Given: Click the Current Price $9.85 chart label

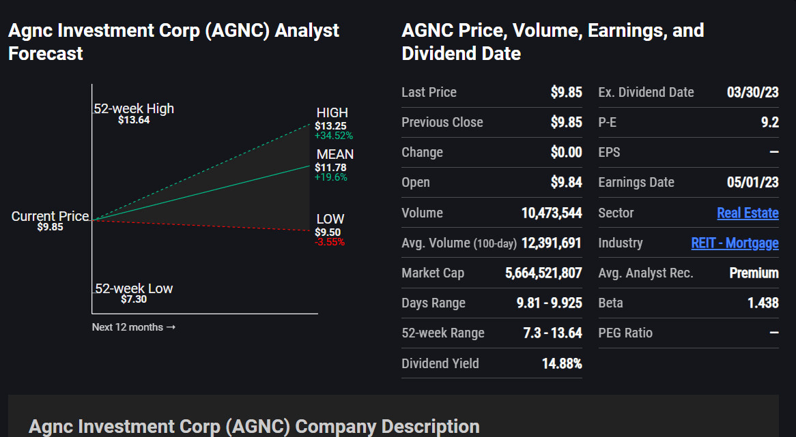Looking at the screenshot, I should [x=50, y=221].
